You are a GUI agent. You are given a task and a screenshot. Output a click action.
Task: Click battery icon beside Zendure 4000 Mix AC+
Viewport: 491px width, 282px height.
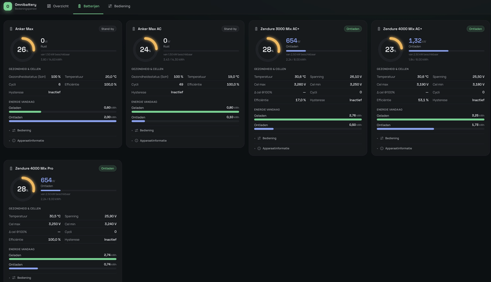click(x=379, y=29)
